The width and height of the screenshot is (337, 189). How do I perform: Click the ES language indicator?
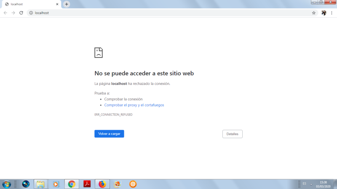(304, 184)
